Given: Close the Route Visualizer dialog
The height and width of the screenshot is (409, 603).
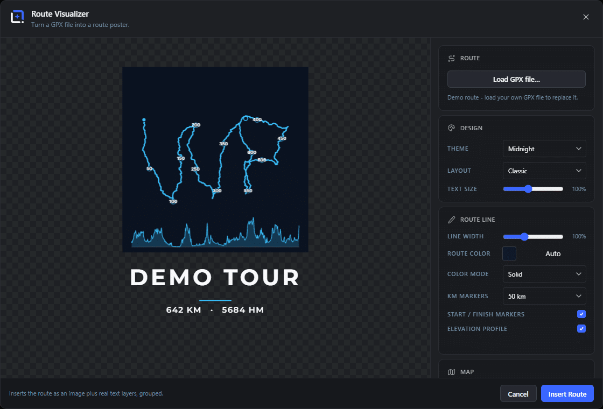Looking at the screenshot, I should click(x=586, y=17).
